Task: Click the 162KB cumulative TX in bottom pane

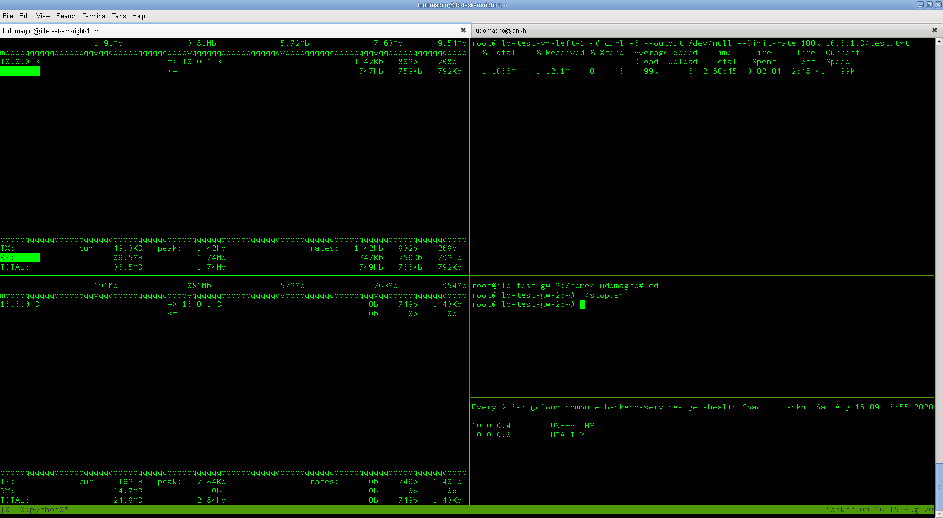Action: tap(130, 482)
